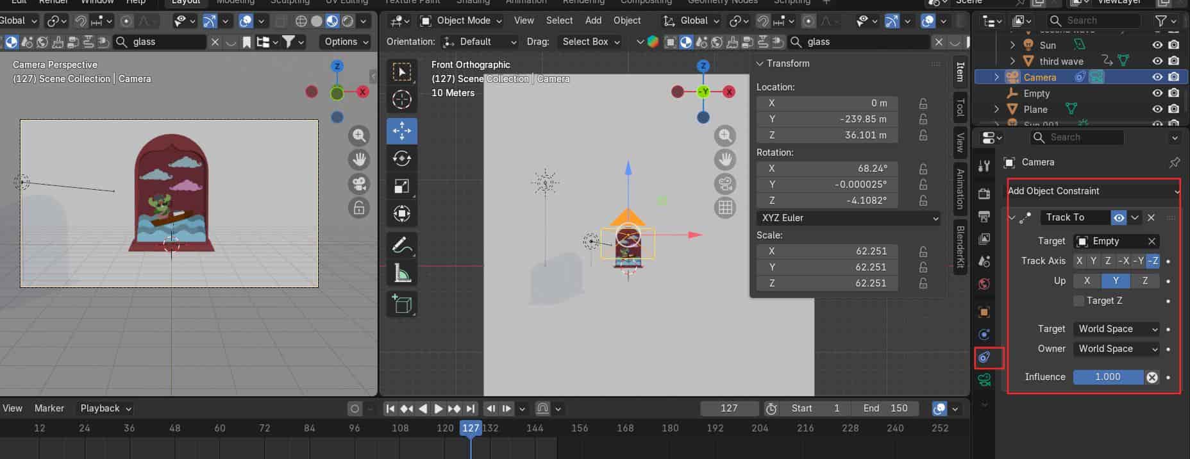Click zoom icon in Front Orthographic viewport
Image resolution: width=1190 pixels, height=459 pixels.
[x=725, y=135]
